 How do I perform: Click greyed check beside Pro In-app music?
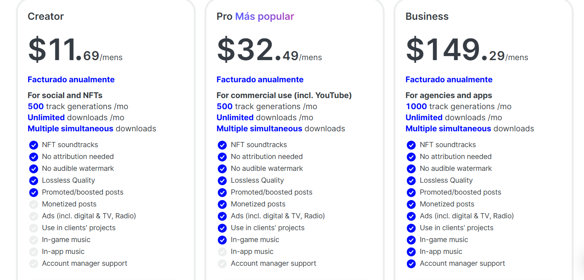point(223,252)
